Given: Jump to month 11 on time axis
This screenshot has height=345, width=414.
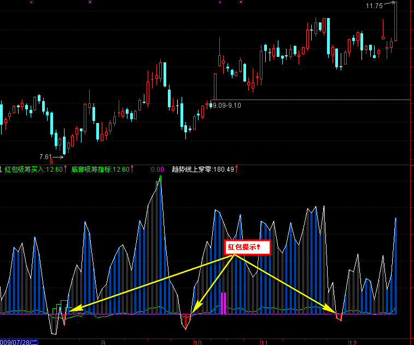Looking at the screenshot, I should pos(264,343).
